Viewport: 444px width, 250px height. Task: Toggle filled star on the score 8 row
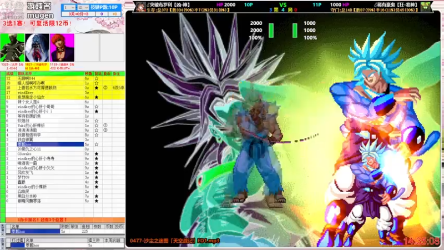(97, 112)
